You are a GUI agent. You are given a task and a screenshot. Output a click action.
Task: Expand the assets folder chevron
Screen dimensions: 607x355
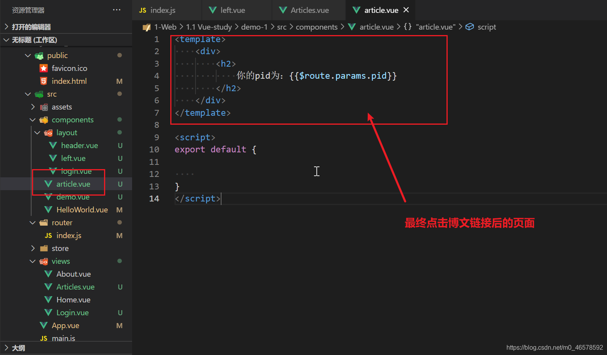pos(33,107)
